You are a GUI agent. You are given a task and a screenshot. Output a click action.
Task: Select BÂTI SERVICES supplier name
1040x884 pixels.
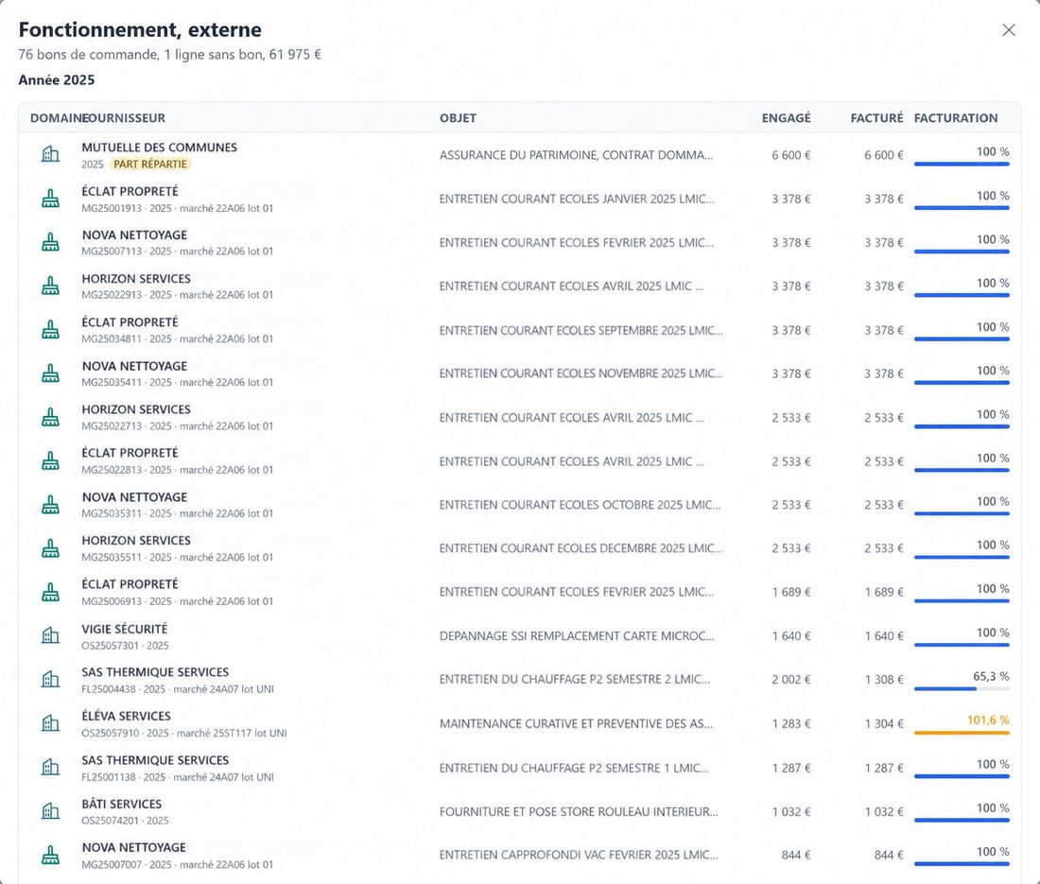click(121, 804)
